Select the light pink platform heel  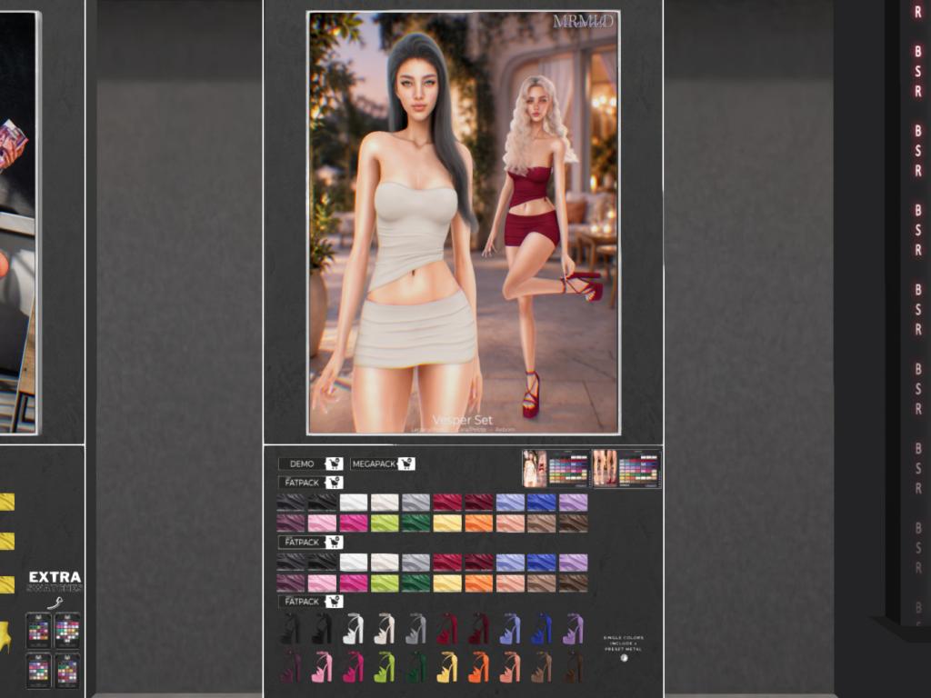[x=322, y=666]
